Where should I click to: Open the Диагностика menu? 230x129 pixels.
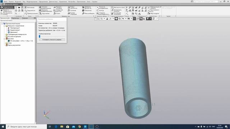[53, 1]
